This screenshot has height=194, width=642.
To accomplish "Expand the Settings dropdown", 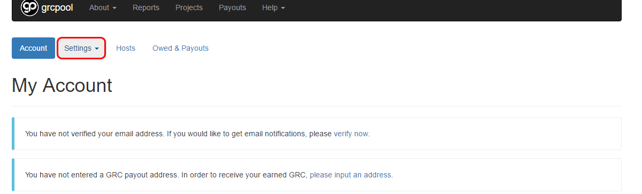I will pos(81,48).
